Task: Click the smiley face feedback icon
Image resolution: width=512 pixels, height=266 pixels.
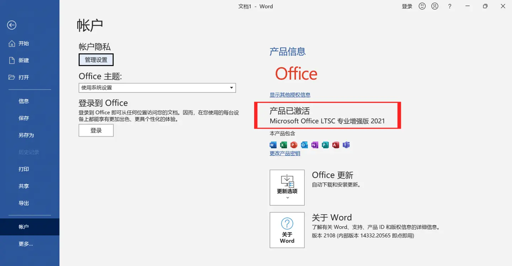Action: pyautogui.click(x=422, y=6)
